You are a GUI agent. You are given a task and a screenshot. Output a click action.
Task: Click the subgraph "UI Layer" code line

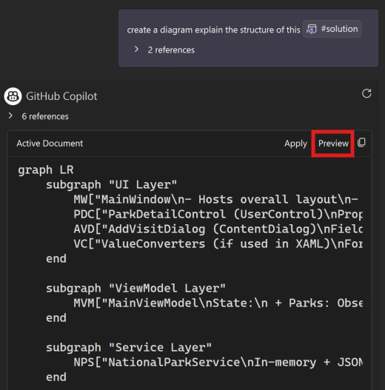pyautogui.click(x=112, y=185)
